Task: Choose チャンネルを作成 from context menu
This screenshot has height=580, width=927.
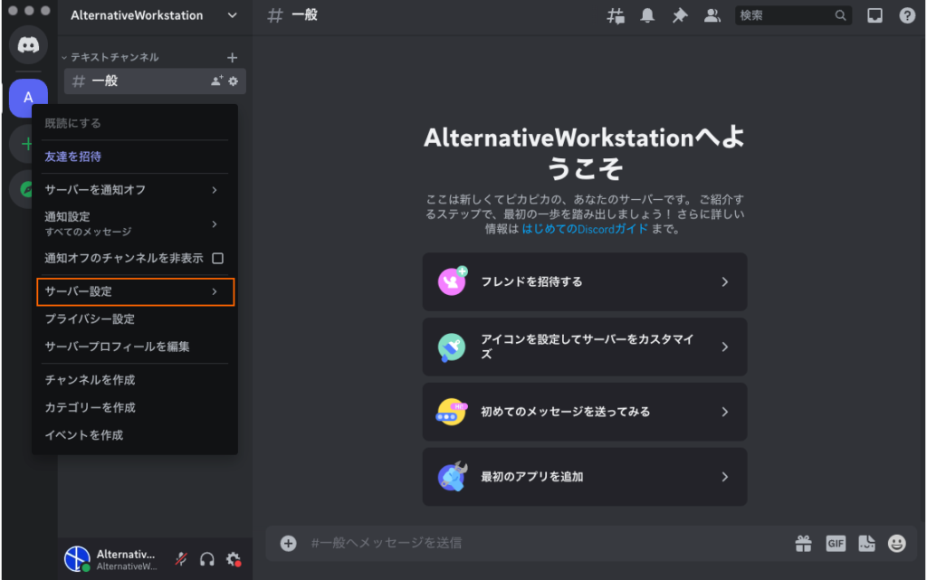Action: pos(90,380)
